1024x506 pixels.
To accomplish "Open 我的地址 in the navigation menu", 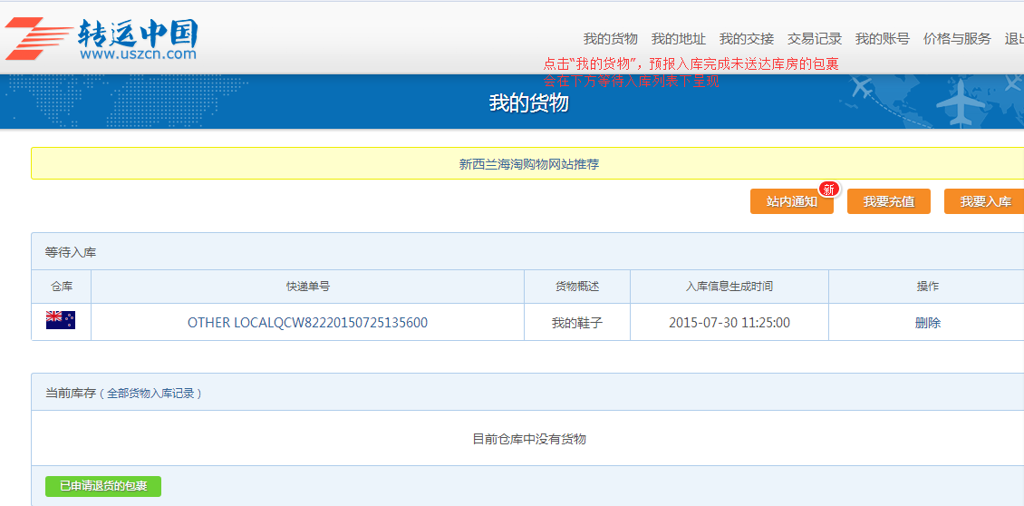I will (679, 39).
